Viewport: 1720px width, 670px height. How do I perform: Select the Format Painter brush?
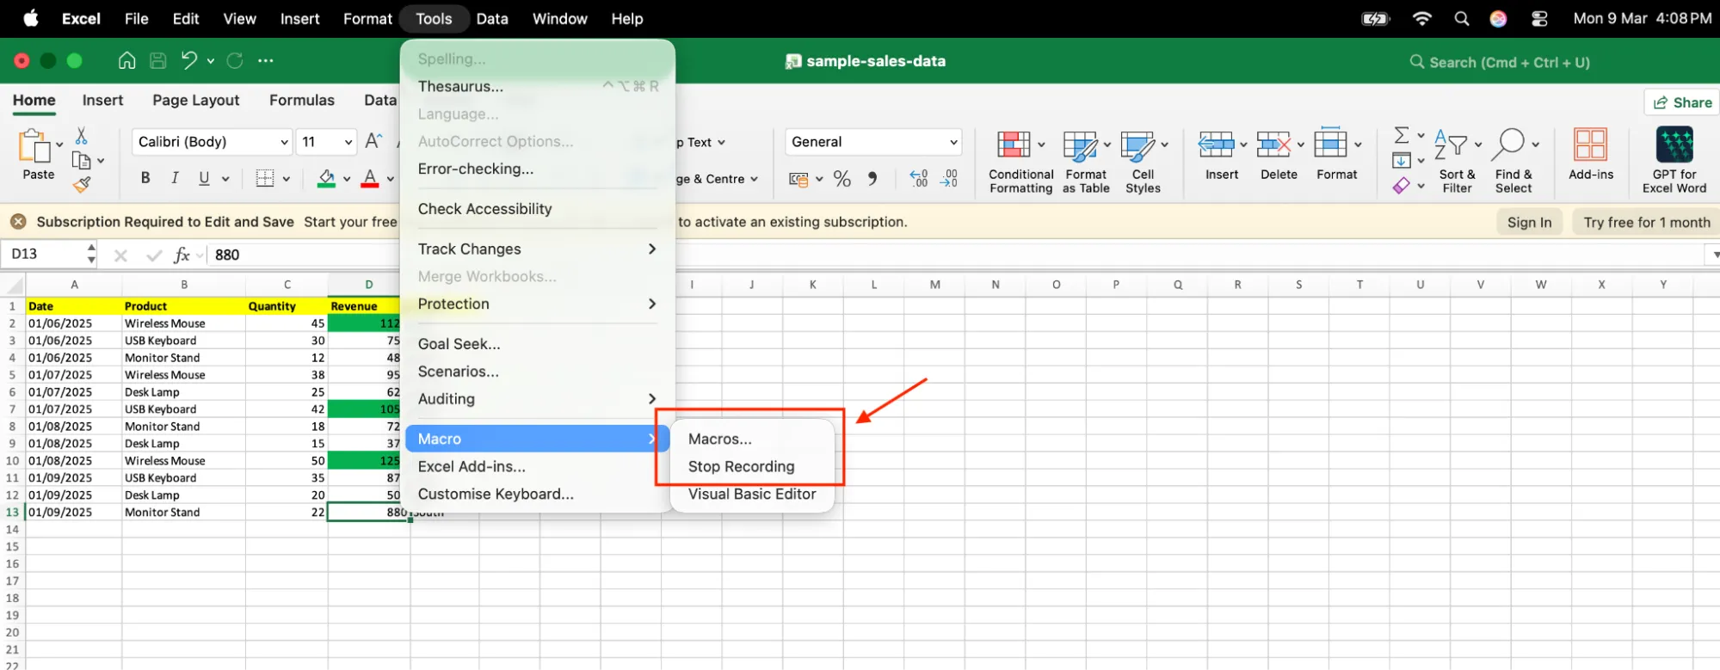[x=82, y=184]
